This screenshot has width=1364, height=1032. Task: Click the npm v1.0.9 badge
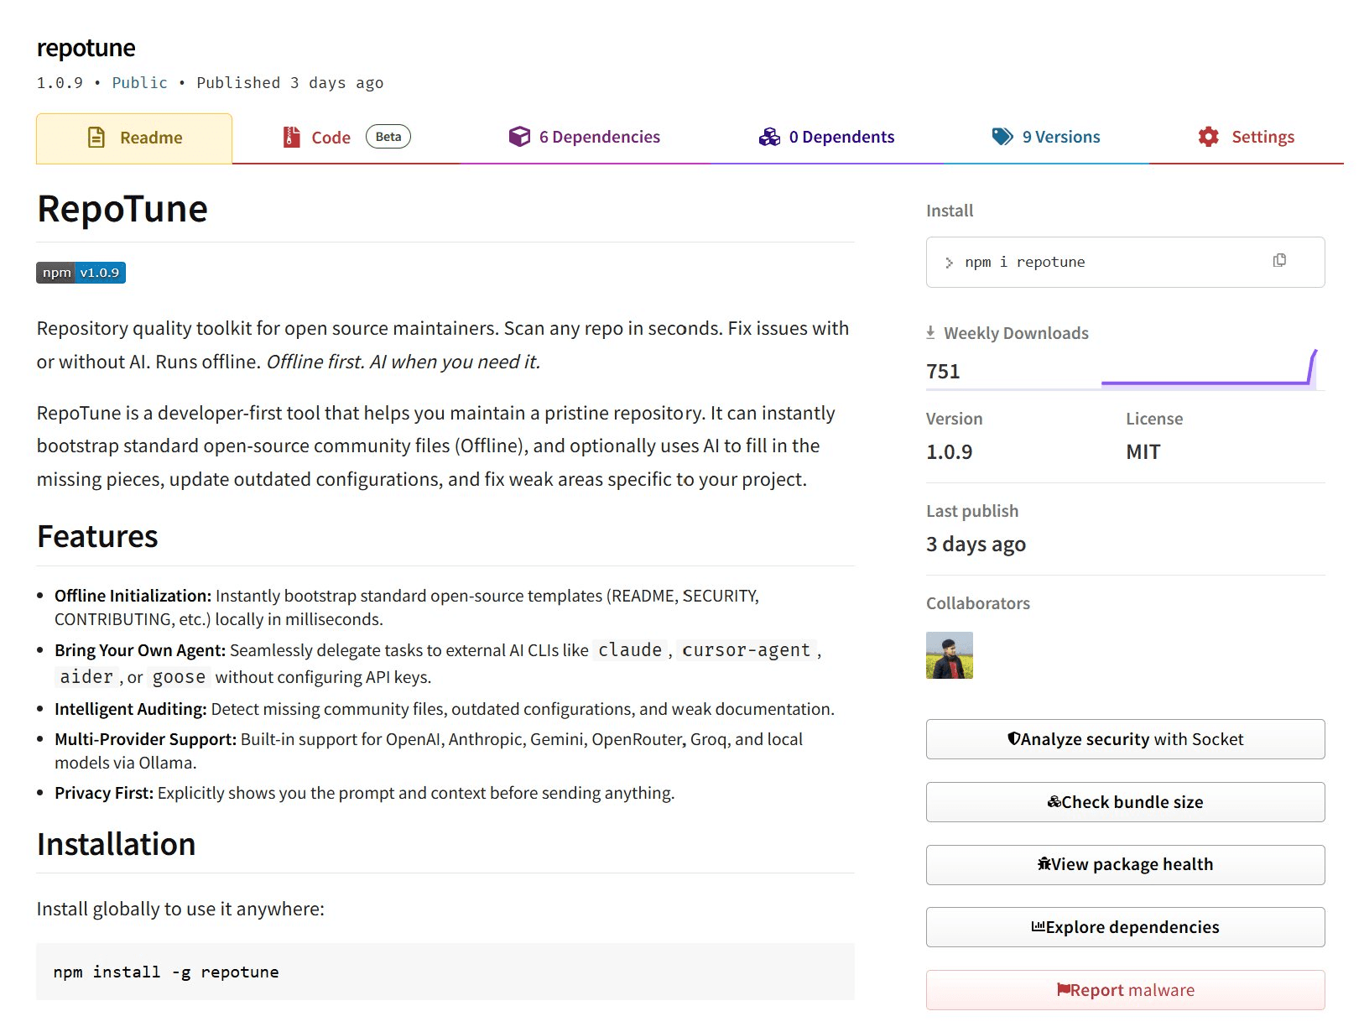point(81,273)
